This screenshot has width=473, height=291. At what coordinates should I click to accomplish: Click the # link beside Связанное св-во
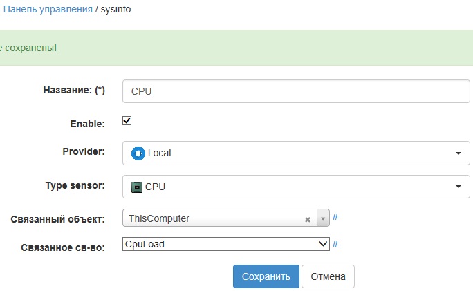(x=335, y=244)
